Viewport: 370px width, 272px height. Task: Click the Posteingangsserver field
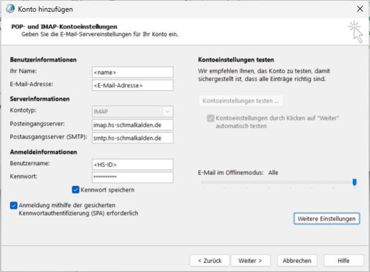(x=133, y=125)
